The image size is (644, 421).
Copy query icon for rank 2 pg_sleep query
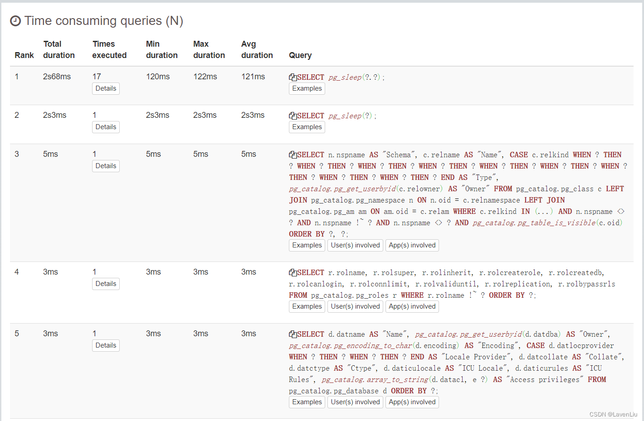tap(293, 116)
